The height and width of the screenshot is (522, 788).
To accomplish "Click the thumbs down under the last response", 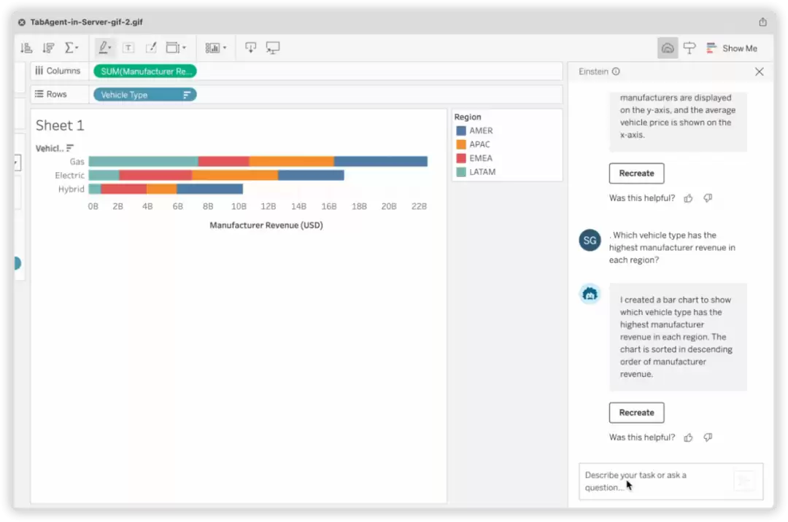I will 708,437.
